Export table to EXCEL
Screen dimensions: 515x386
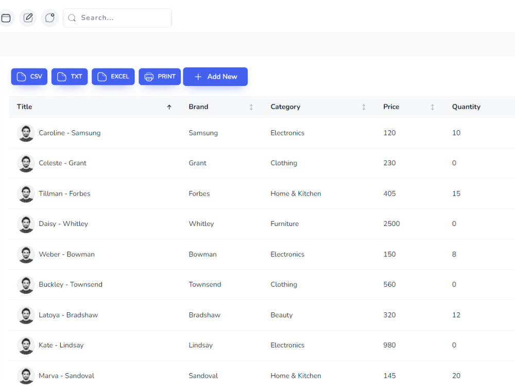(113, 77)
